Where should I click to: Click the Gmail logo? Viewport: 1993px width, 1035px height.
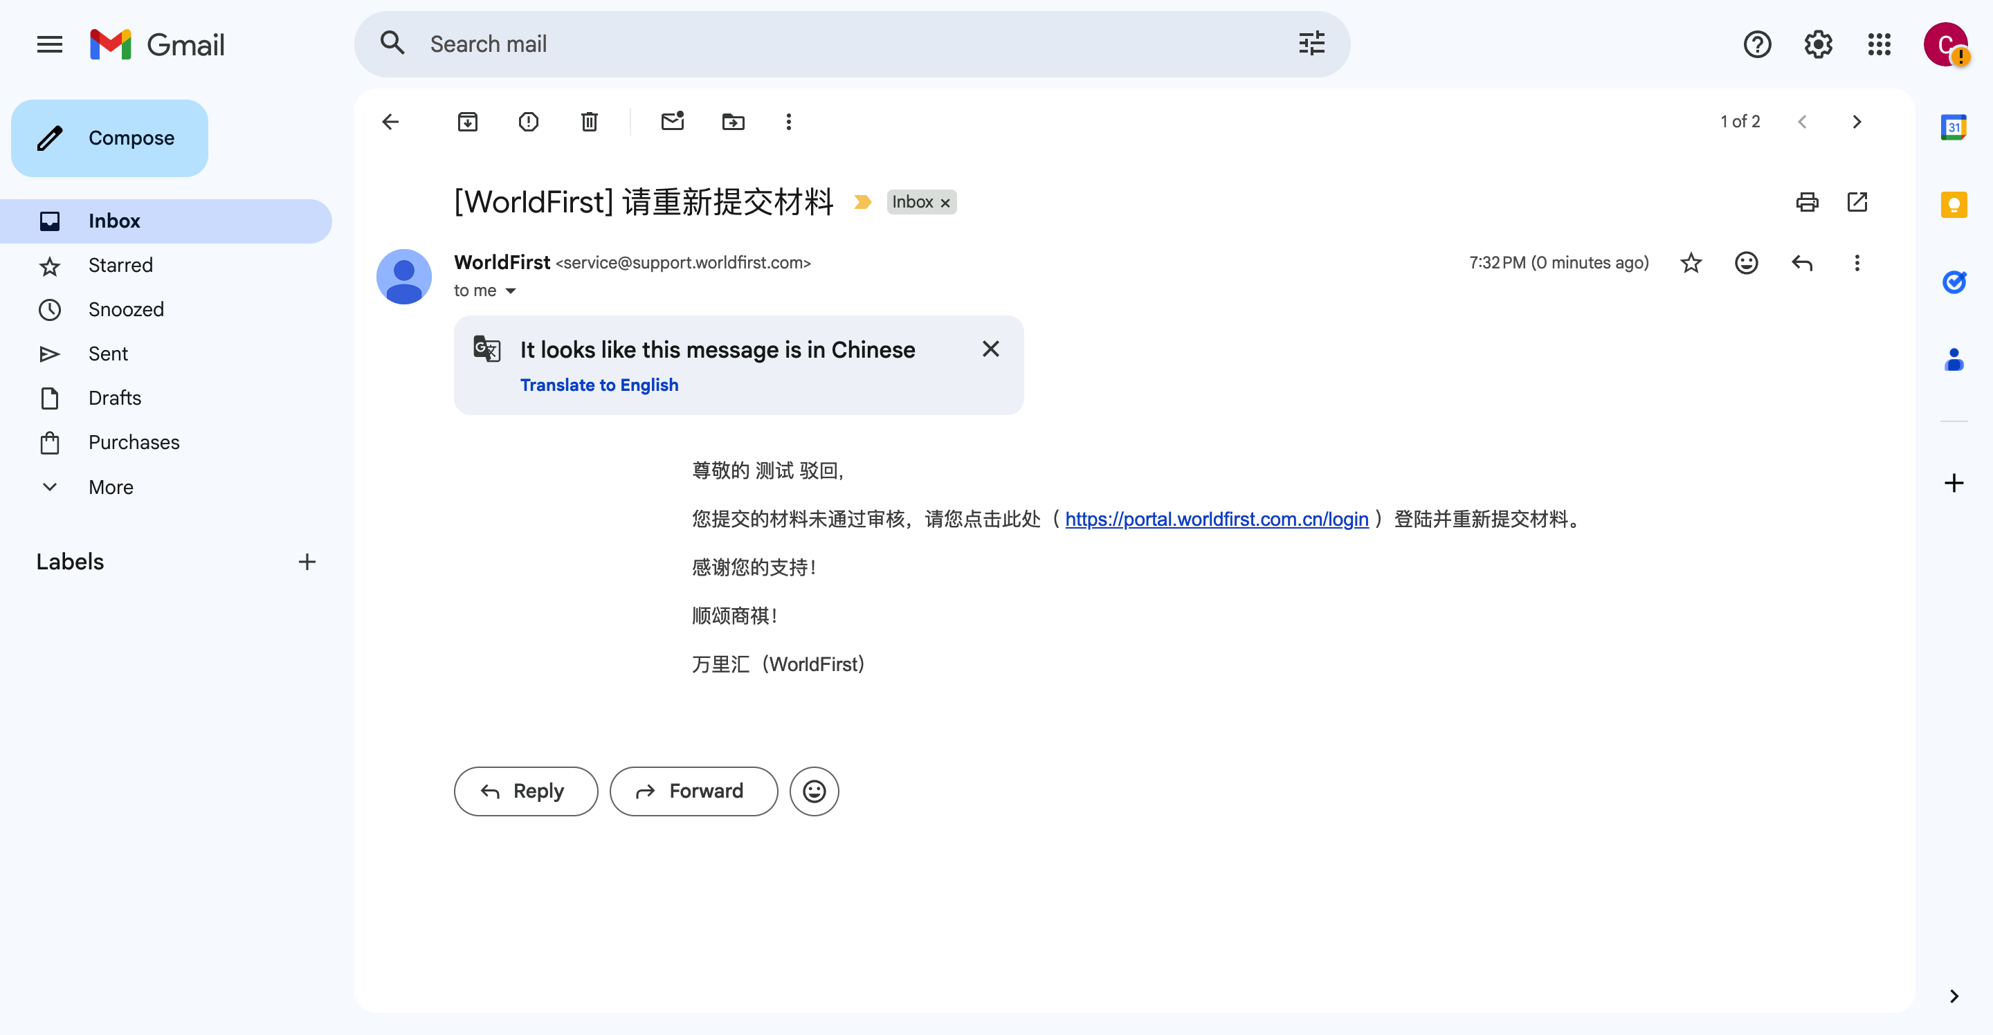coord(157,44)
